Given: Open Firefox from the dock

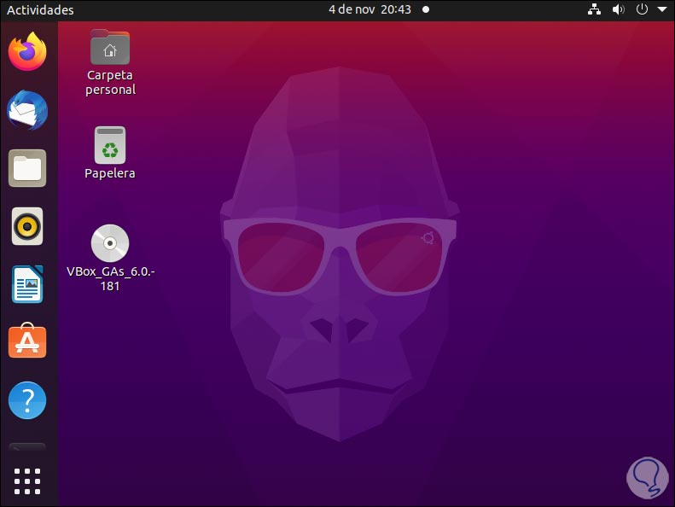Looking at the screenshot, I should (27, 51).
